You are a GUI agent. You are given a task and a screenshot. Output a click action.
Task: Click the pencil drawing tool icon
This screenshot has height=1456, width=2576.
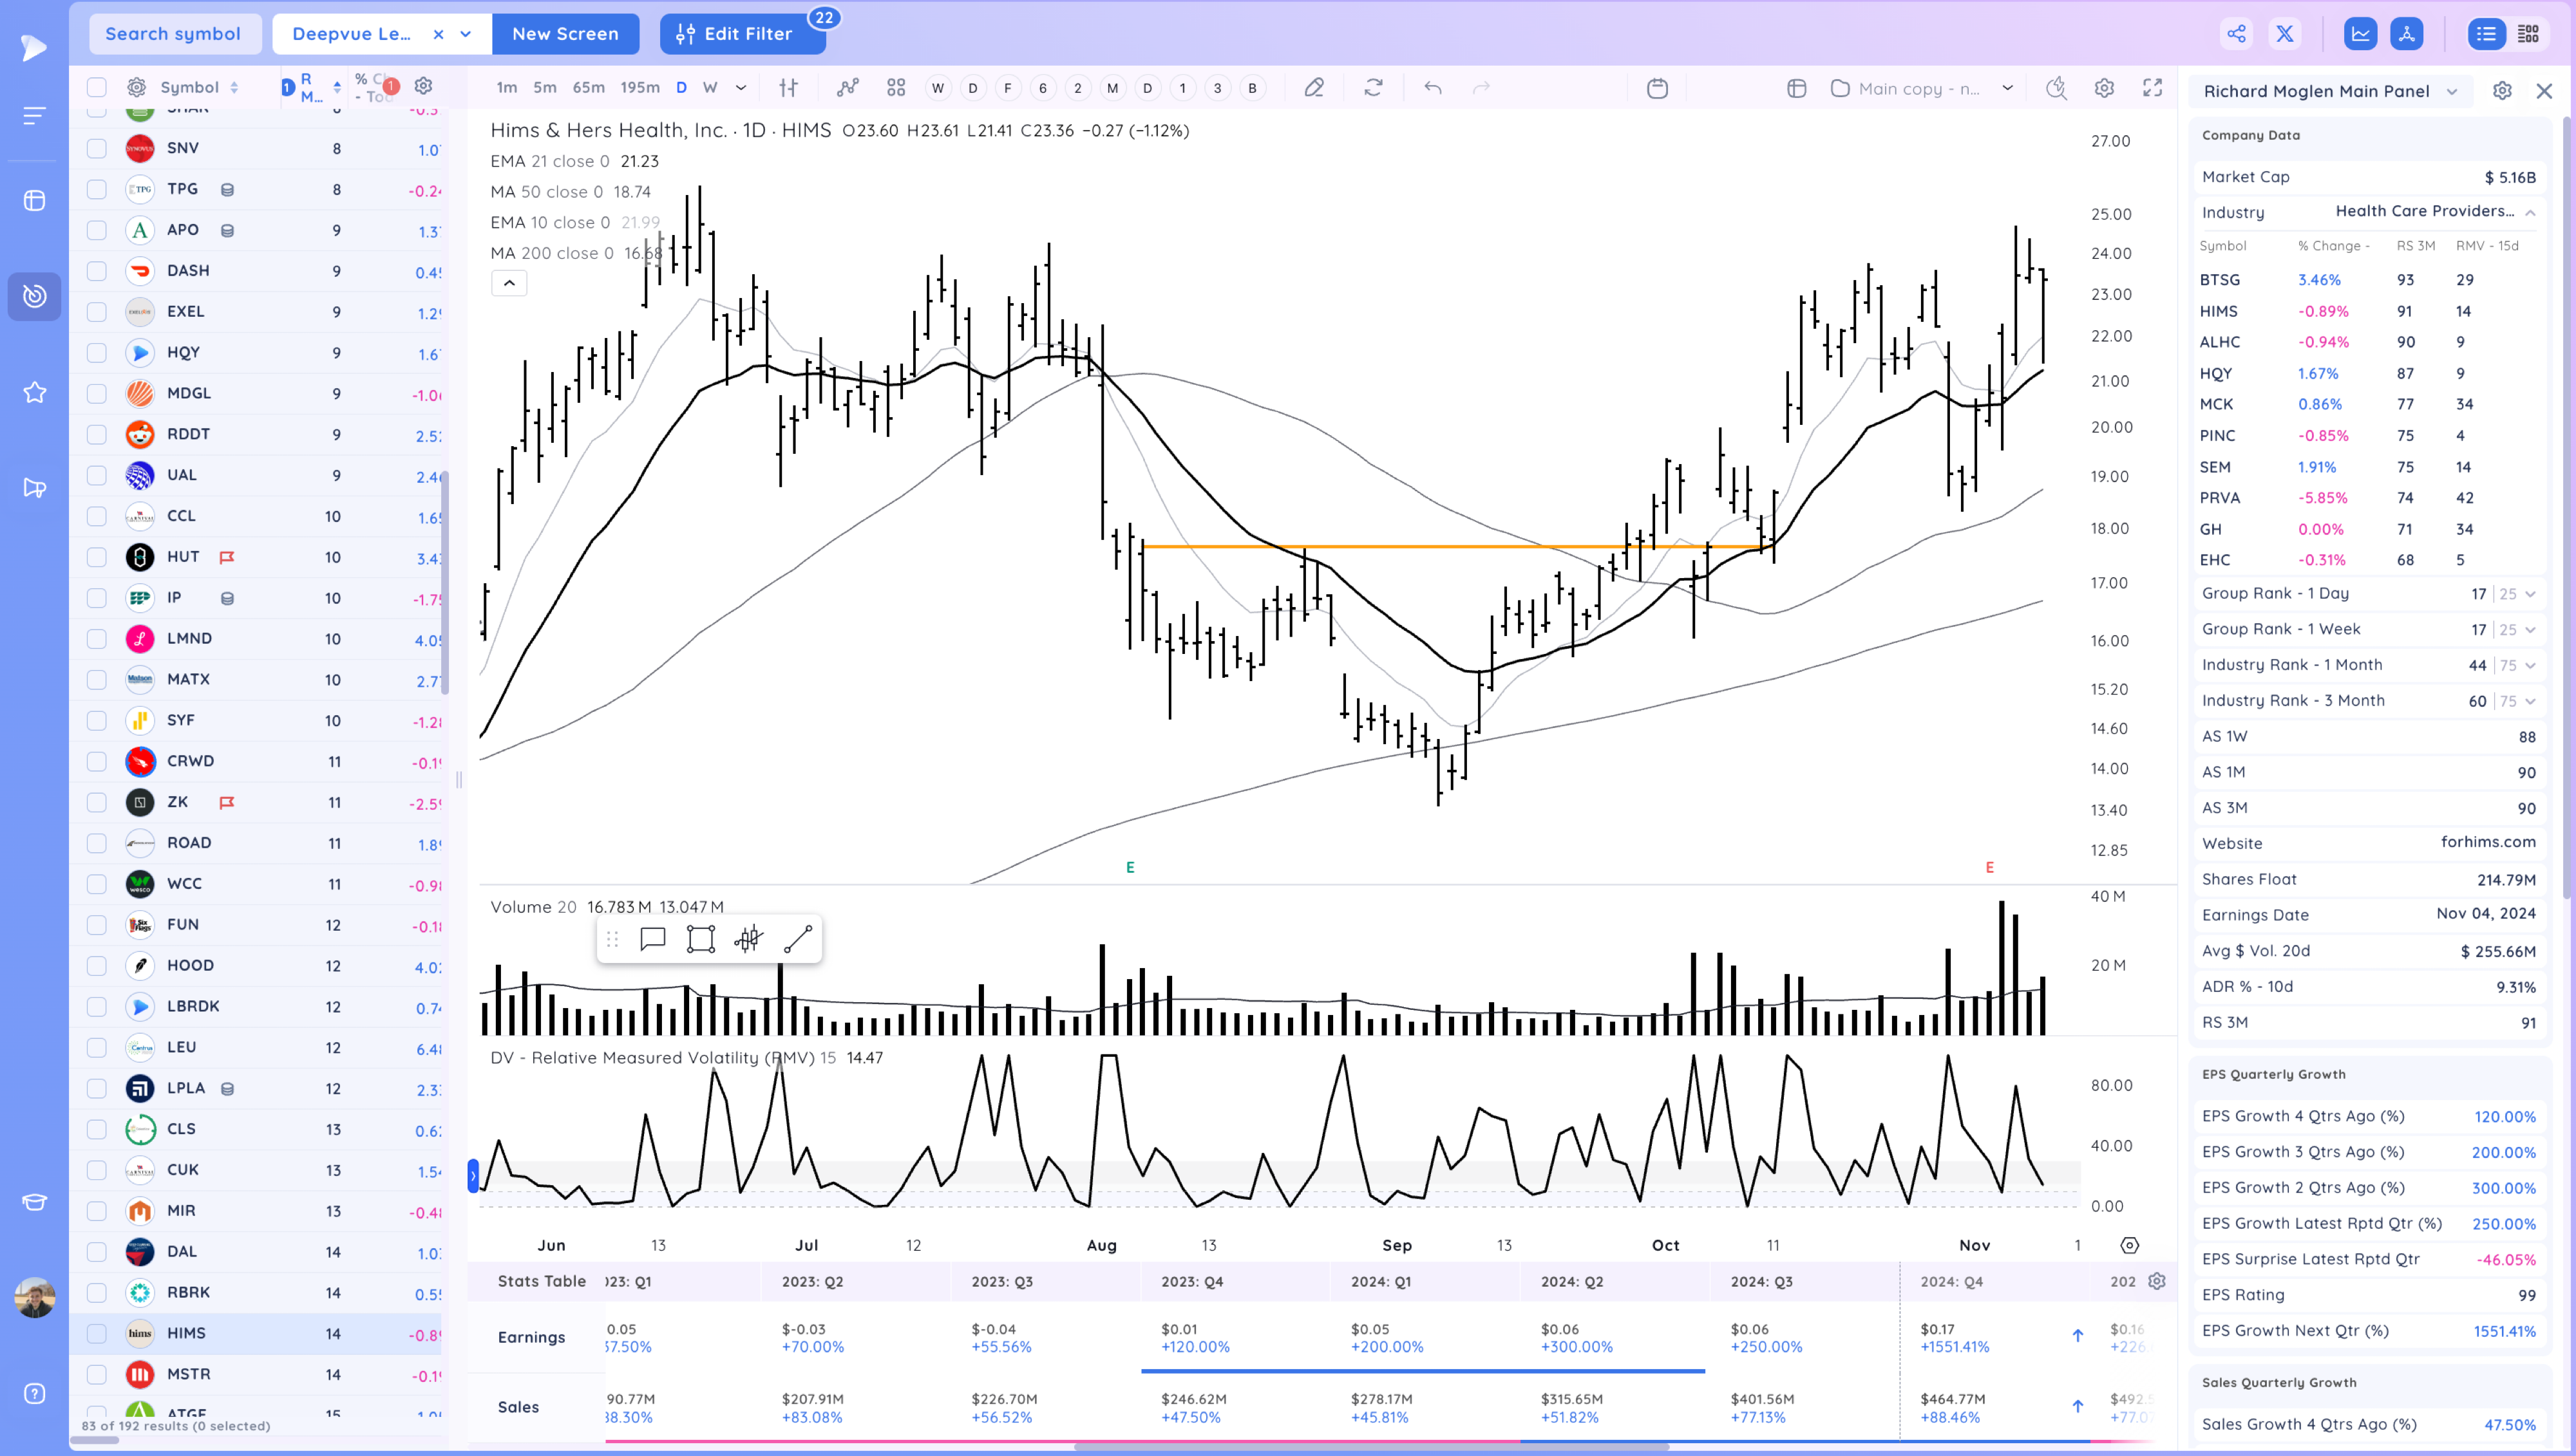(x=1314, y=88)
